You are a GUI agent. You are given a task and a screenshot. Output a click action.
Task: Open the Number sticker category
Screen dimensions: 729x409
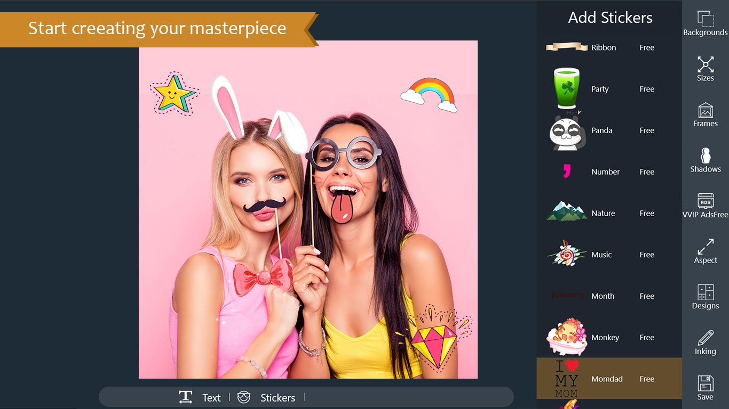pos(605,171)
